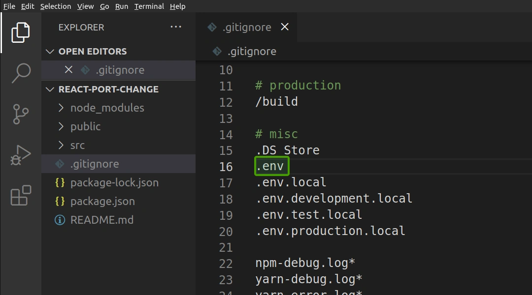This screenshot has height=295, width=532.
Task: Select the .gitignore editor tab
Action: point(247,27)
